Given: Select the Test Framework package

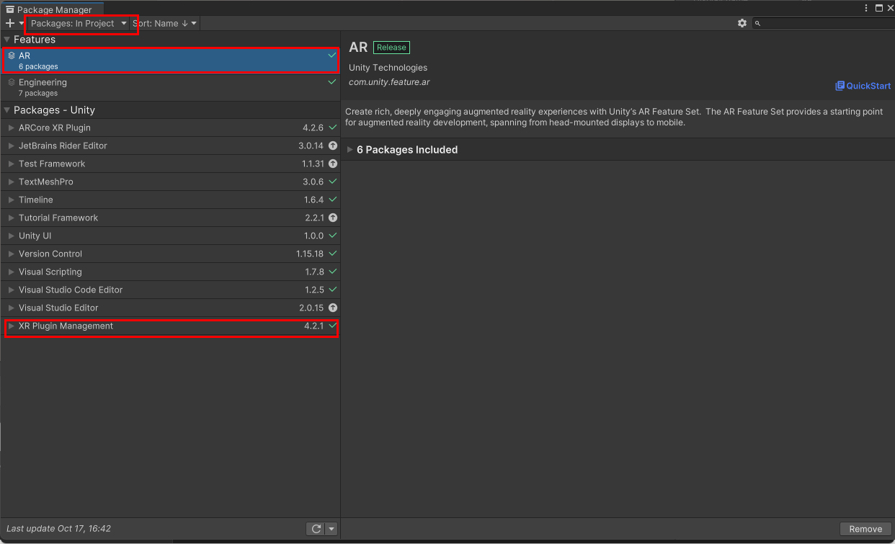Looking at the screenshot, I should [x=170, y=164].
